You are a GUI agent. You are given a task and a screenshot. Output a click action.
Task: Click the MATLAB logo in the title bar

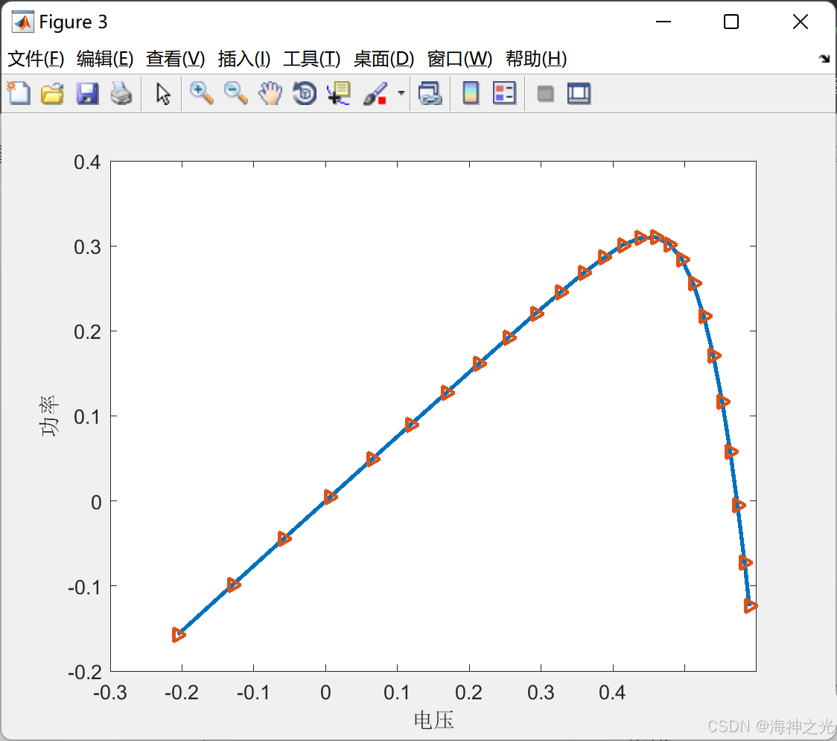click(23, 22)
